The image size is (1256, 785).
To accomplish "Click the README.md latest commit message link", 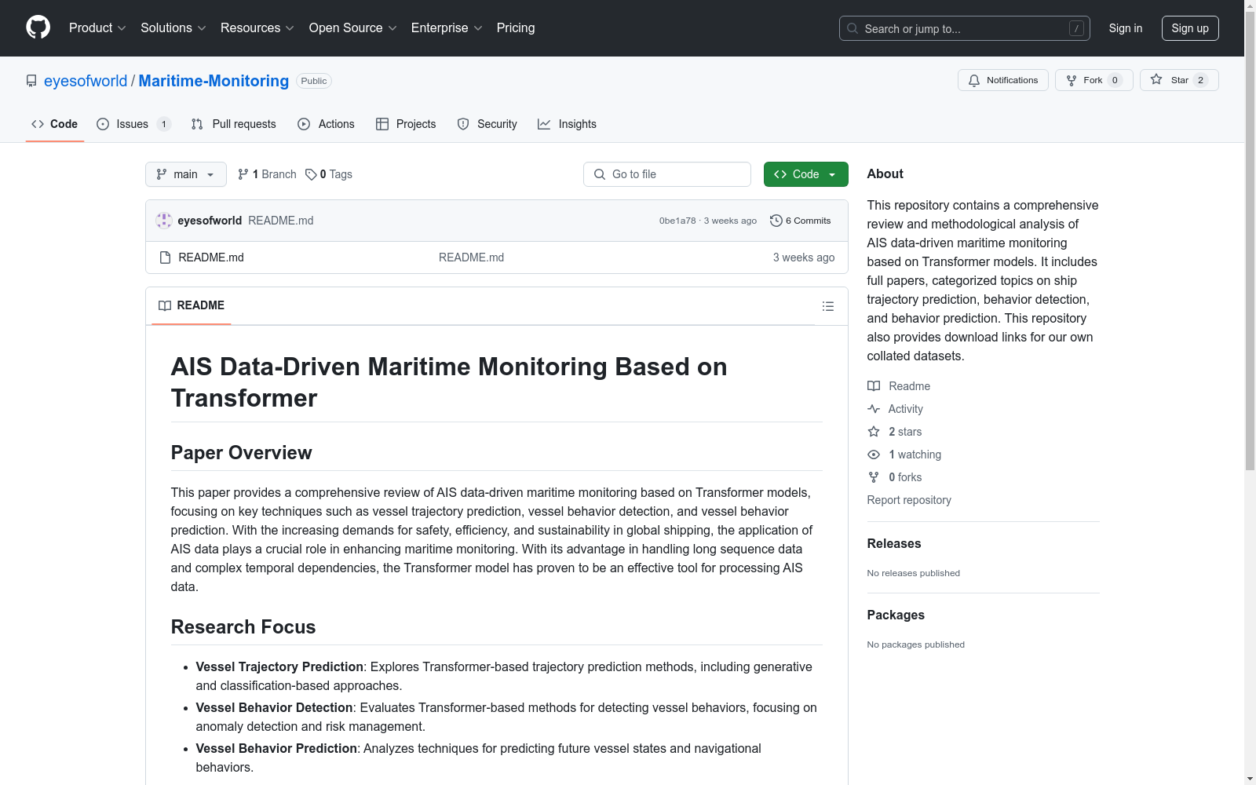I will (281, 221).
